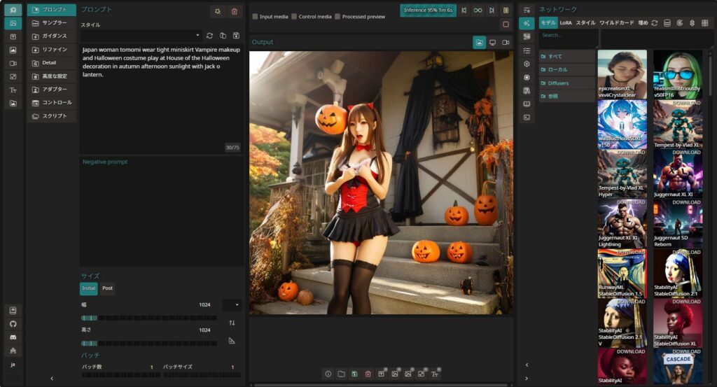Viewport: 717px width, 387px height.
Task: Toggle the Control media checkbox
Action: (295, 16)
